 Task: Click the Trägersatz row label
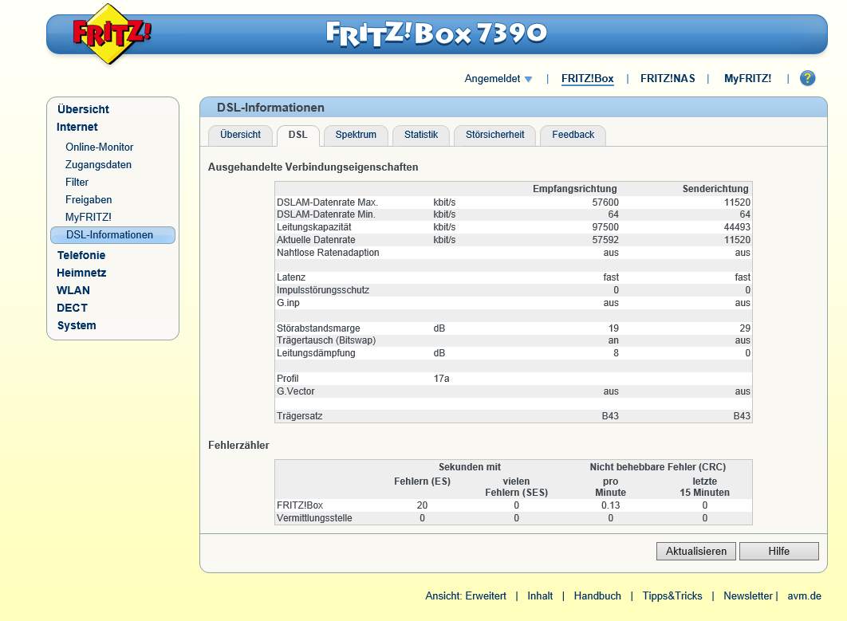click(x=300, y=416)
